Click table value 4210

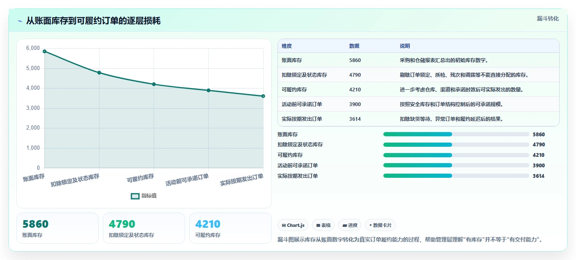pyautogui.click(x=355, y=90)
